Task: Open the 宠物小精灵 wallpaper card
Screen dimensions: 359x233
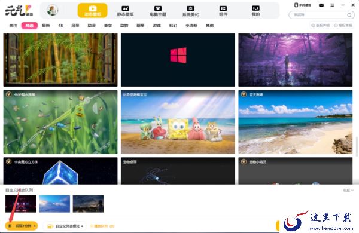Action: pos(296,171)
